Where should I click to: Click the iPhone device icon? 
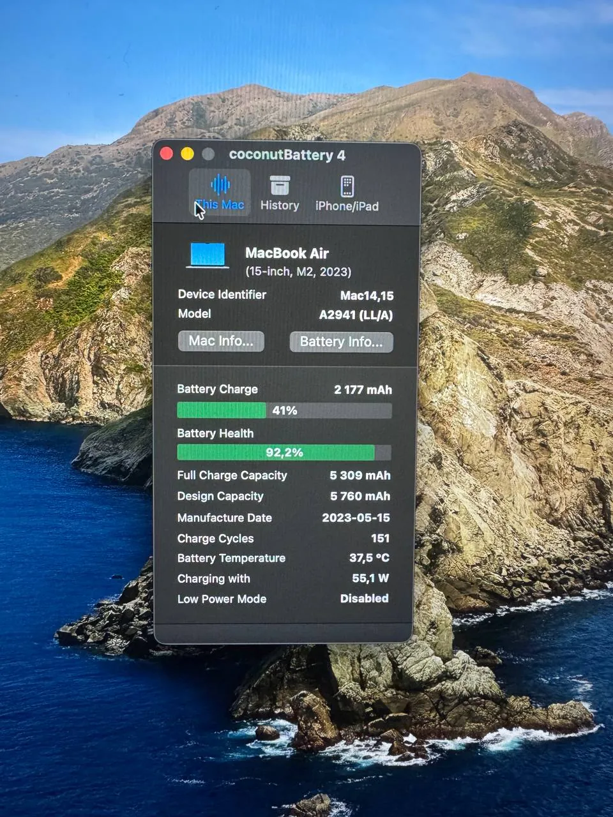(x=347, y=186)
